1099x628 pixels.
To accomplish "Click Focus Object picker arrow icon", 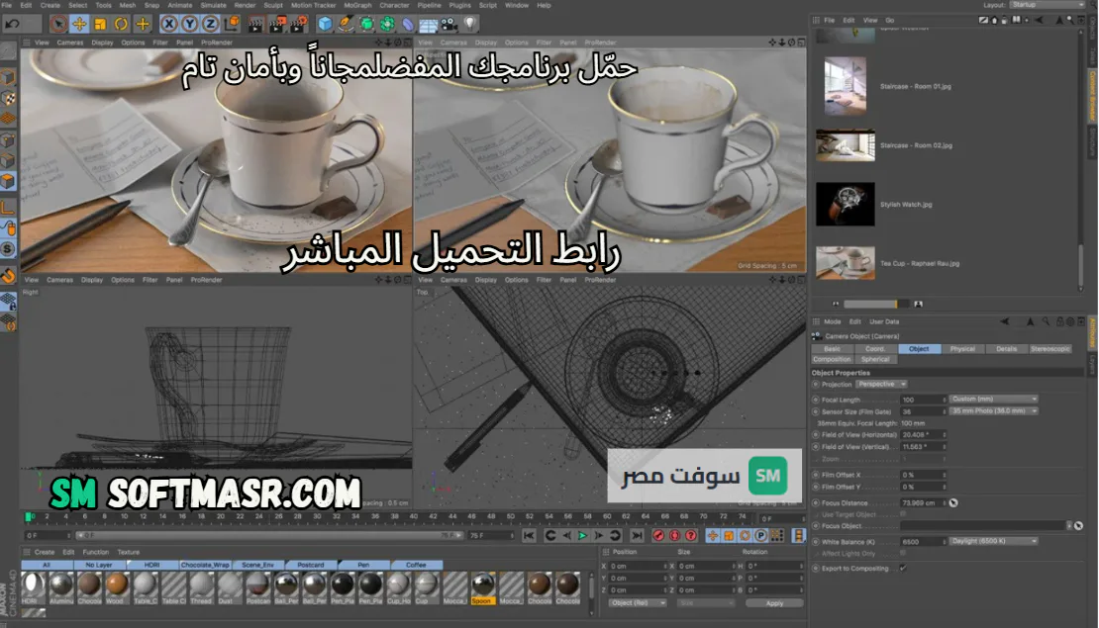I will (1078, 526).
